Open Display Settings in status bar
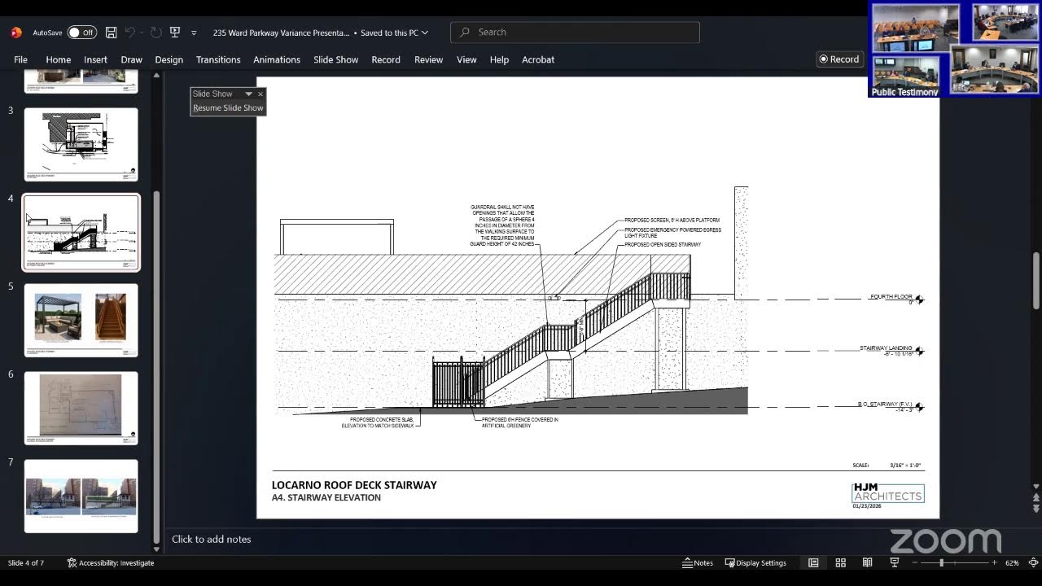The image size is (1042, 586). pos(755,563)
